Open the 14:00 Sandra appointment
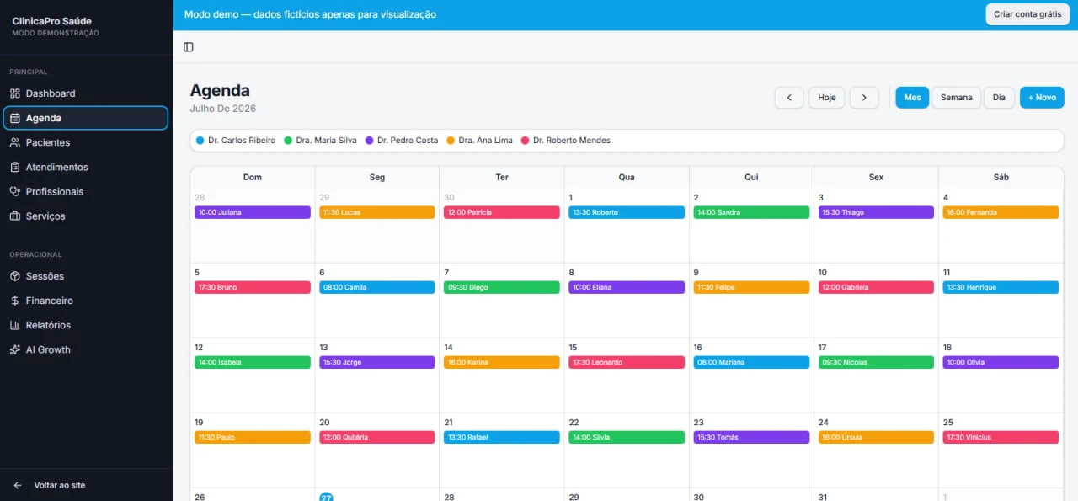The width and height of the screenshot is (1078, 501). coord(751,212)
